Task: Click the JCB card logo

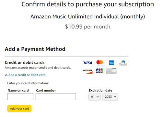Action: point(99,71)
